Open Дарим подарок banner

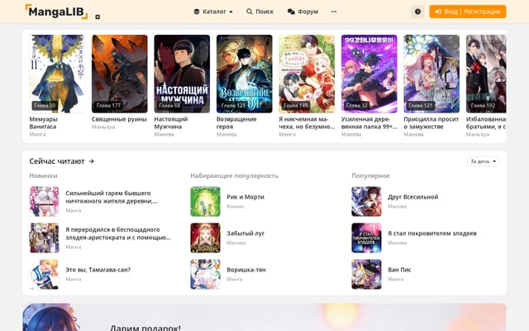point(264,317)
